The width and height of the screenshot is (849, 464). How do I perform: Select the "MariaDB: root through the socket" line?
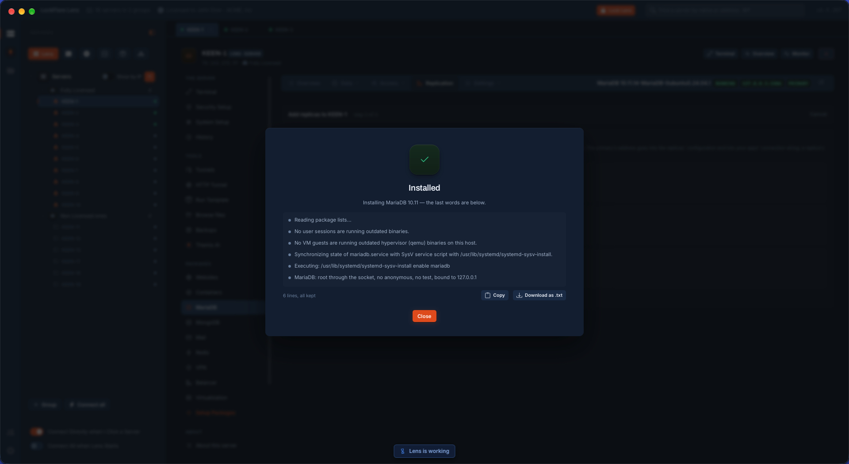(386, 277)
